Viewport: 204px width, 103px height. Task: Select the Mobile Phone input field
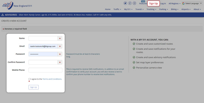pyautogui.click(x=45, y=70)
